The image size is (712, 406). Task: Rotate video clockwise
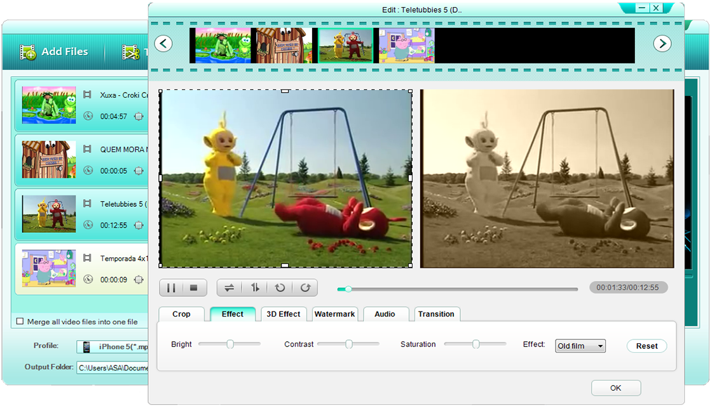coord(305,288)
